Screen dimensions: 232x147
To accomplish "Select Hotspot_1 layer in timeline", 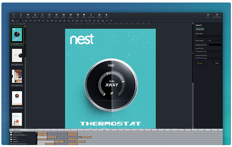I will point(23,141).
